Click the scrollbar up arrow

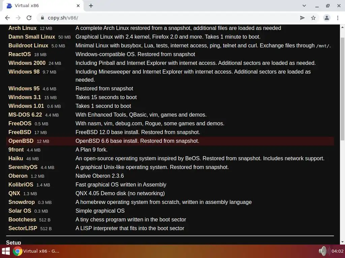coord(342,27)
